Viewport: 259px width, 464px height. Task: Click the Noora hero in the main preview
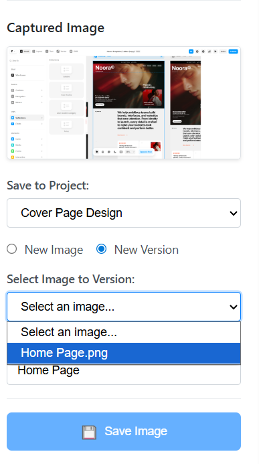tap(128, 84)
